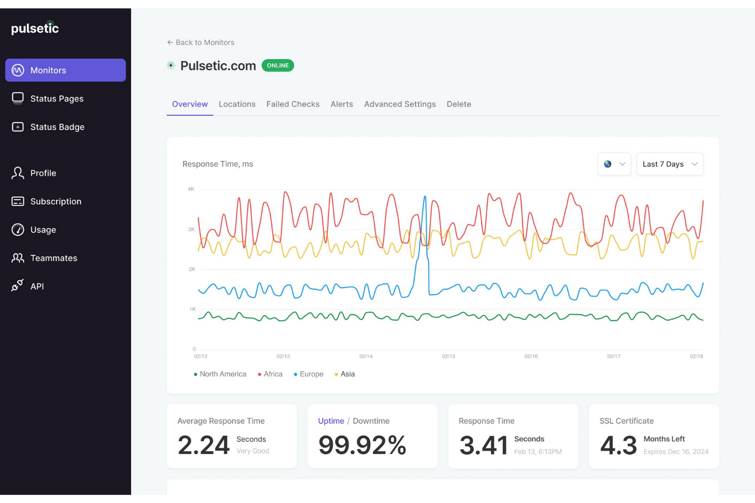Open the Status Pages section
The width and height of the screenshot is (755, 503).
[x=57, y=98]
